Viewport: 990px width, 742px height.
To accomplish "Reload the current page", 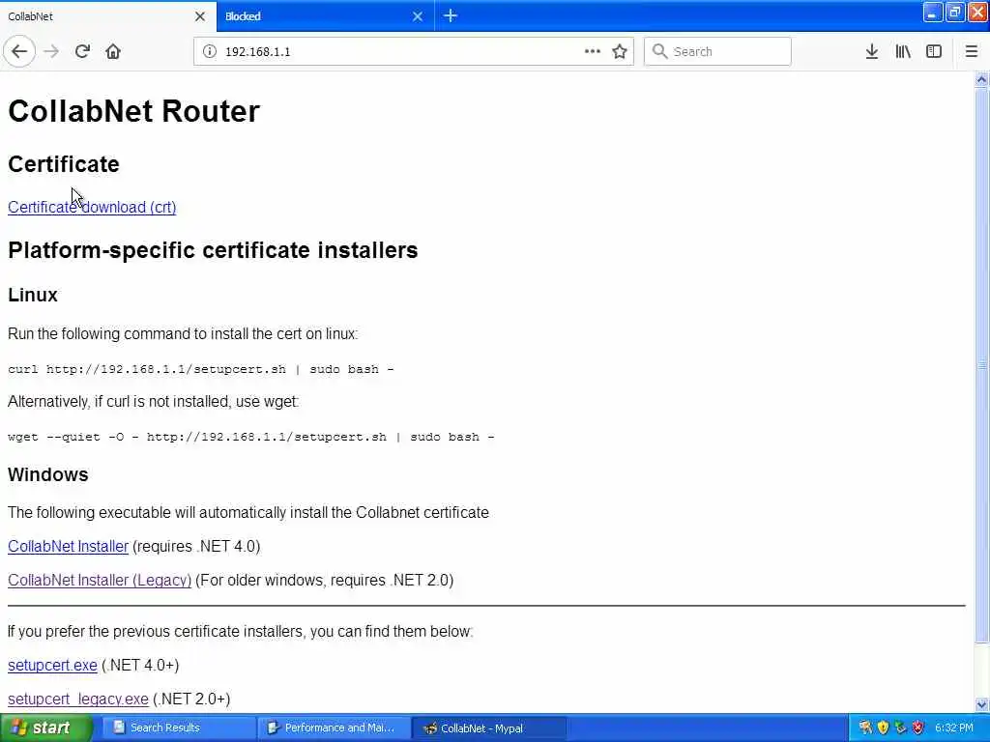I will click(82, 52).
